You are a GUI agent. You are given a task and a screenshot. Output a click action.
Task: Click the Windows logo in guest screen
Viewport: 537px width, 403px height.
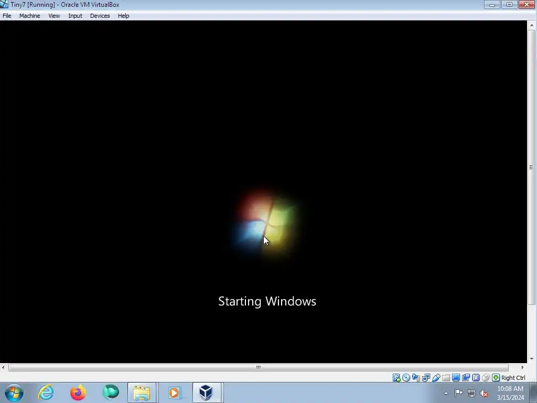click(265, 222)
